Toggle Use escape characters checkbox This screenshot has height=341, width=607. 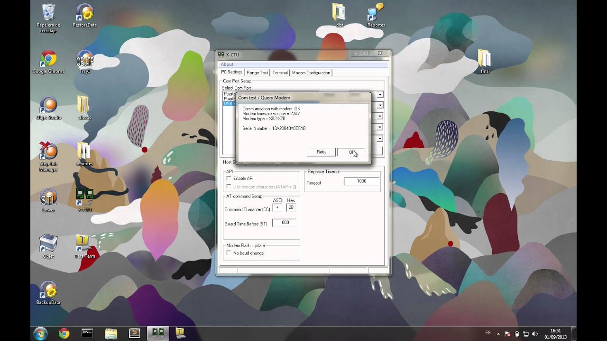point(229,187)
